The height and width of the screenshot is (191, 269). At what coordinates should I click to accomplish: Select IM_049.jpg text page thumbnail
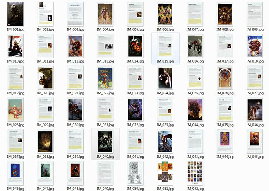pyautogui.click(x=105, y=173)
